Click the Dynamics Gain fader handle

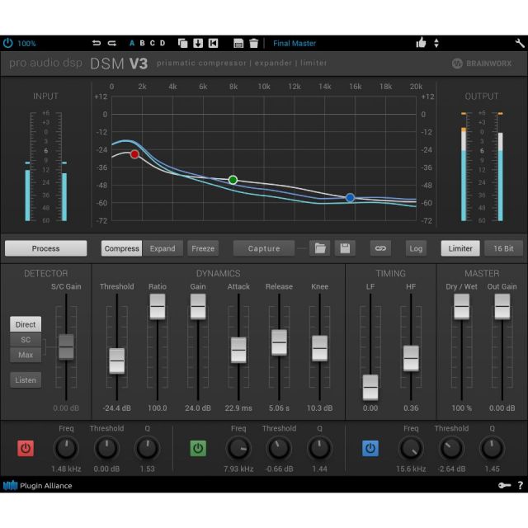[x=198, y=306]
